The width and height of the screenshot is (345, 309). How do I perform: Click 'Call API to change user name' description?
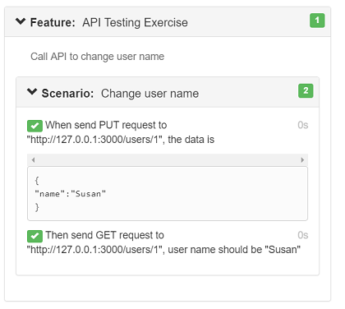(97, 57)
